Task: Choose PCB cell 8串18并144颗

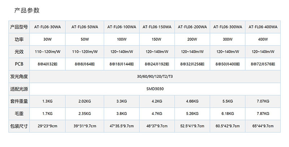Action: pyautogui.click(x=122, y=64)
